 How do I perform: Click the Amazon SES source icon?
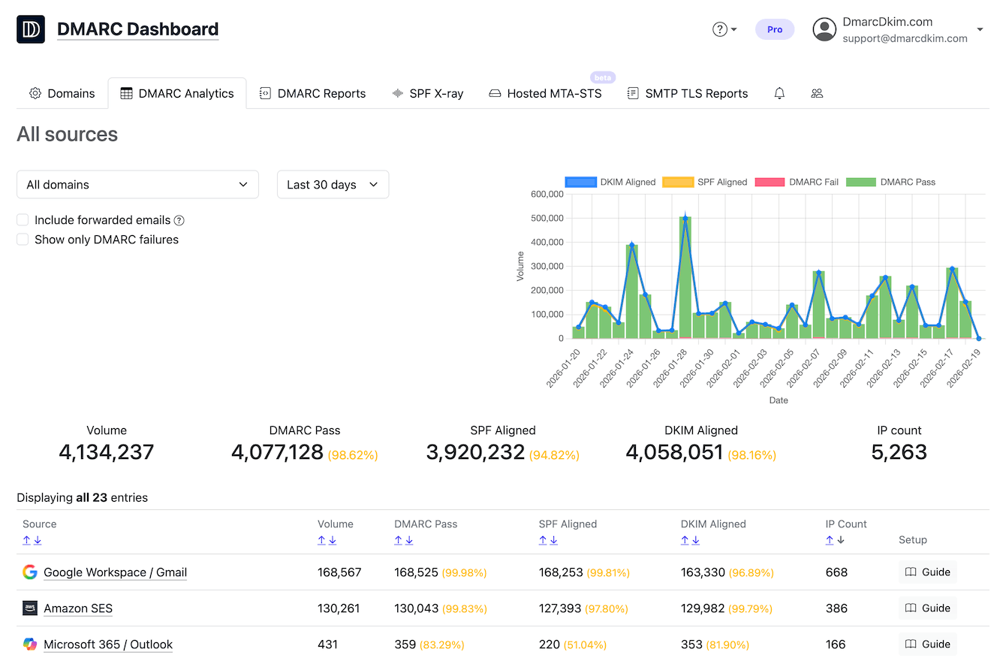29,608
